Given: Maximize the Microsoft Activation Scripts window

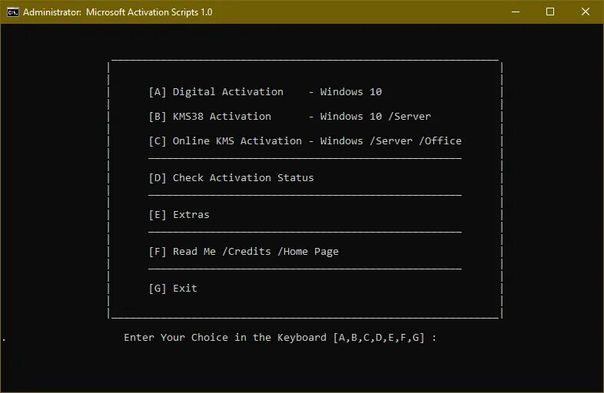Looking at the screenshot, I should [550, 12].
